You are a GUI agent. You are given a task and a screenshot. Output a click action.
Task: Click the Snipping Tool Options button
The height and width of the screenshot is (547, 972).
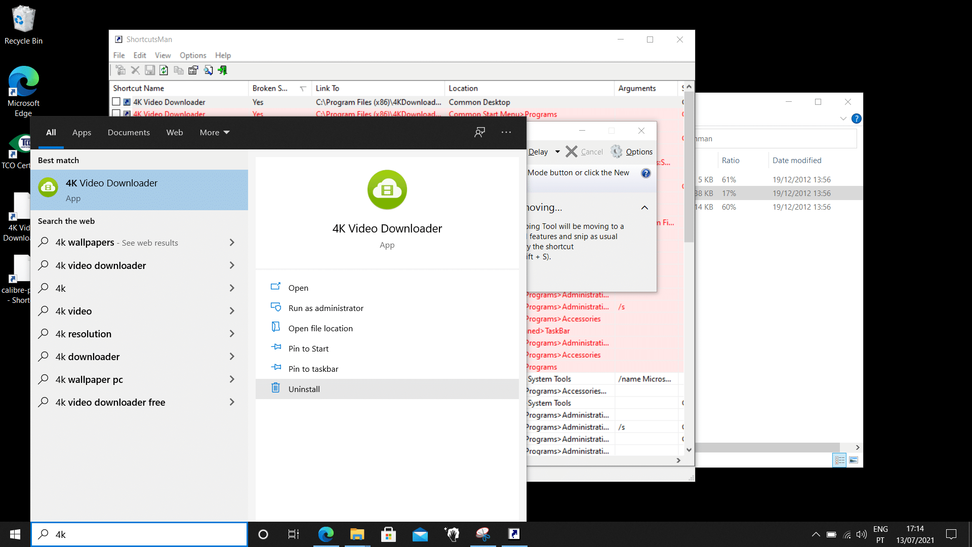tap(631, 151)
